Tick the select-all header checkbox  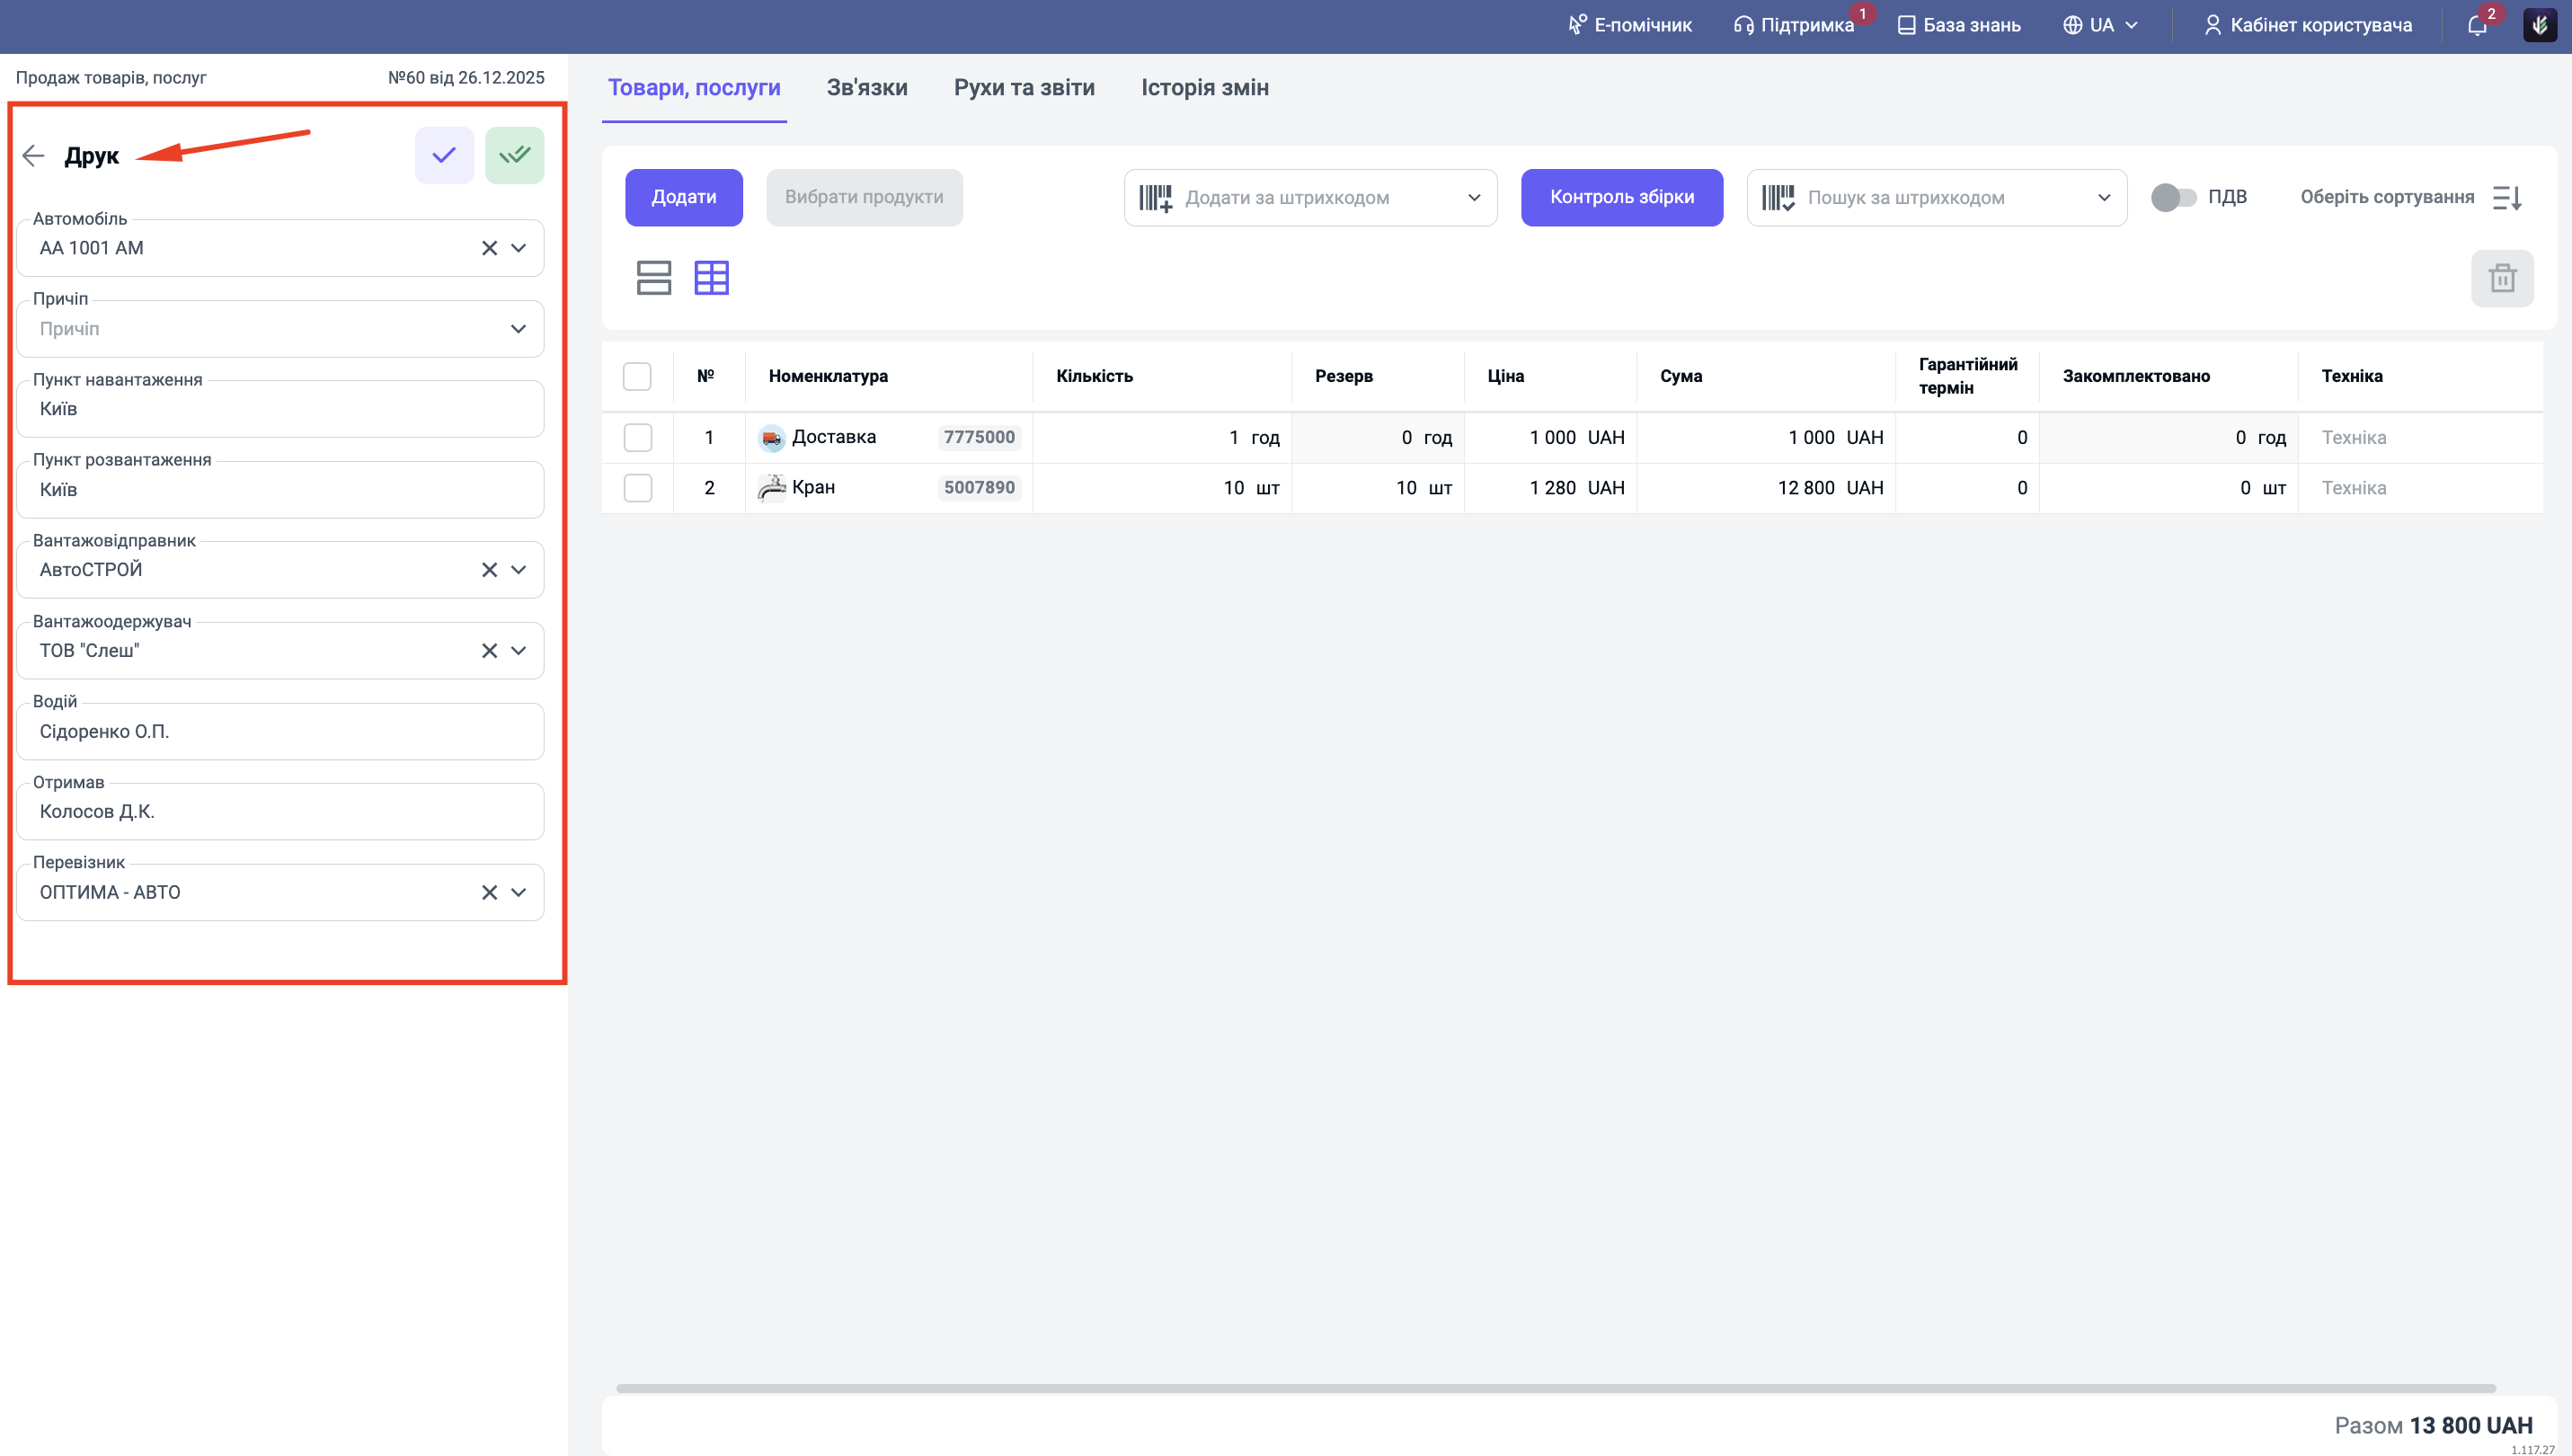637,376
